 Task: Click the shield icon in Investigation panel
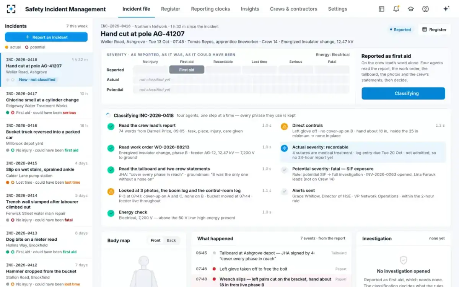403,261
